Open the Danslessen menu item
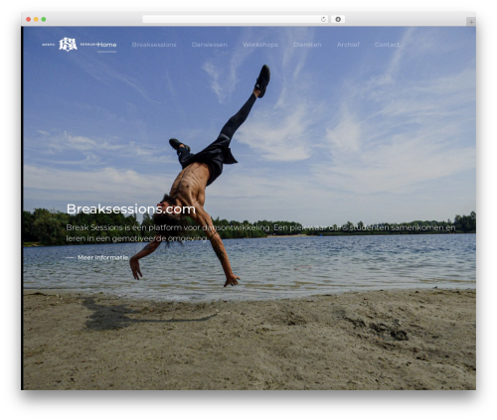This screenshot has height=420, width=497. 210,45
